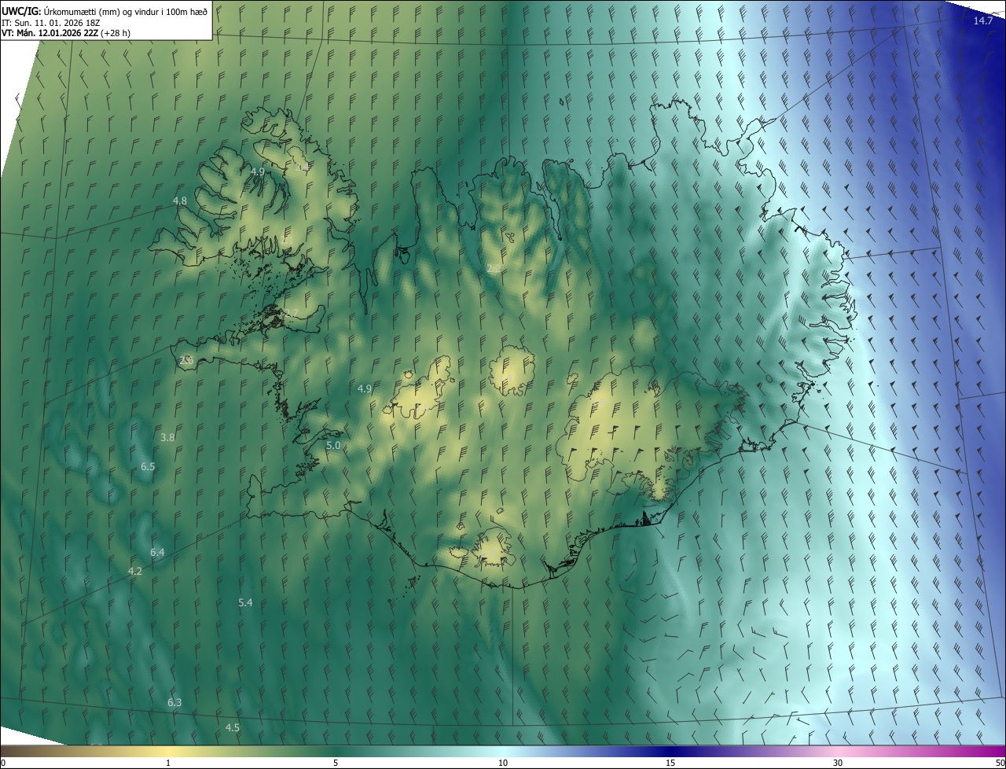Click the 6.5 value label
Image resolution: width=1006 pixels, height=769 pixels.
148,466
